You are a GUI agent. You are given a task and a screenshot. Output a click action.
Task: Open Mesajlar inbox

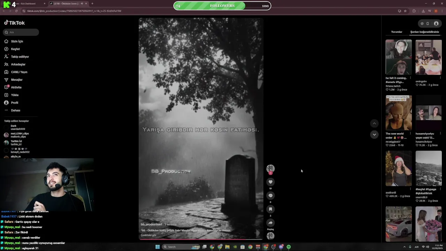tap(14, 80)
